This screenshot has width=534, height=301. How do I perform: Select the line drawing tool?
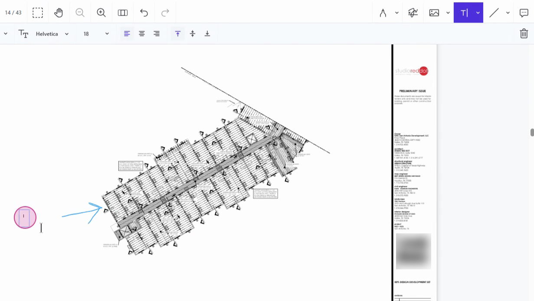(x=494, y=13)
